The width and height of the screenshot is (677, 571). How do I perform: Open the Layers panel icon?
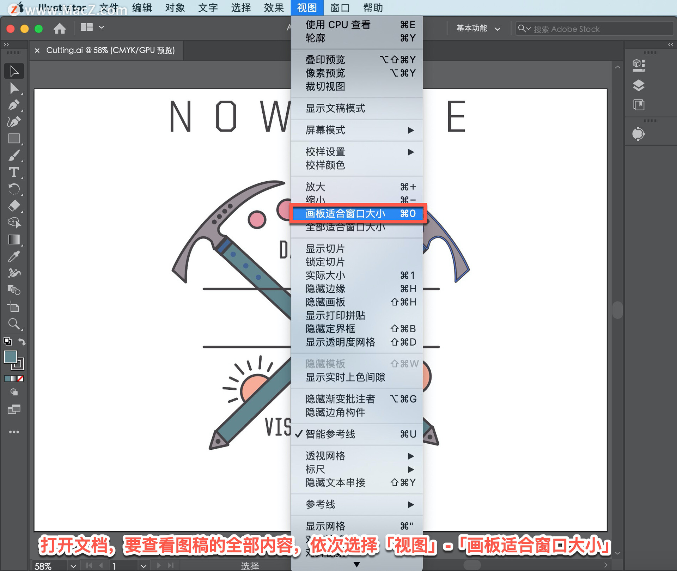pyautogui.click(x=639, y=85)
